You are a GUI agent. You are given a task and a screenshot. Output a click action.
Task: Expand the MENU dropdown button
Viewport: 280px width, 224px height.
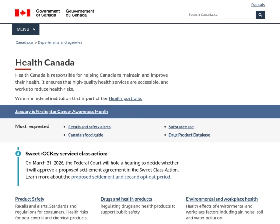(x=26, y=29)
